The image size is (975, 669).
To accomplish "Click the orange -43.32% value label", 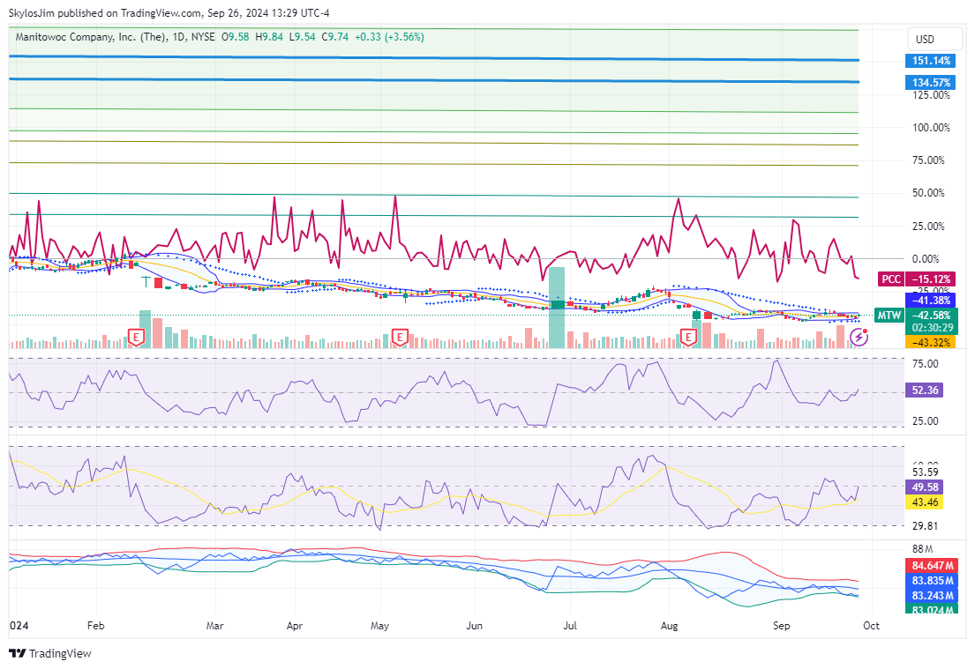I will point(931,342).
